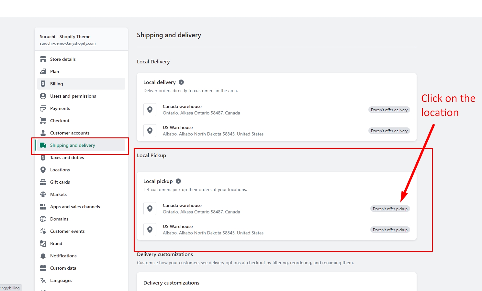The width and height of the screenshot is (482, 291).
Task: Click the Payments card icon
Action: pyautogui.click(x=43, y=108)
